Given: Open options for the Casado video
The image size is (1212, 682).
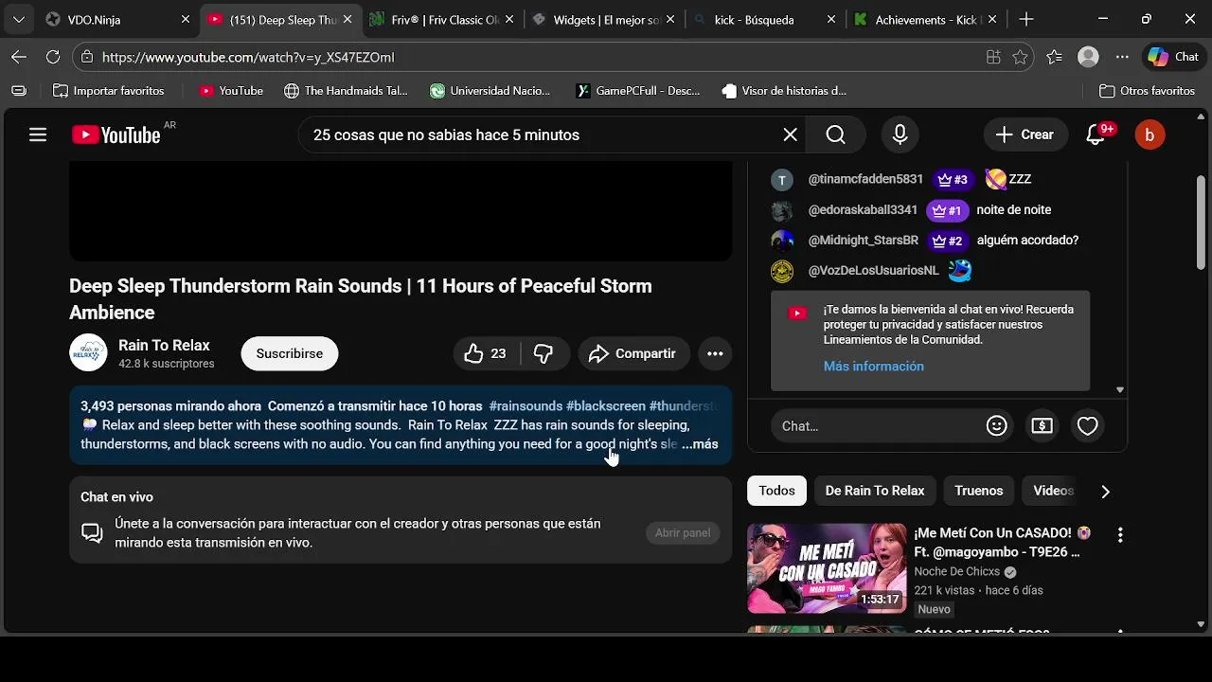Looking at the screenshot, I should pyautogui.click(x=1119, y=535).
